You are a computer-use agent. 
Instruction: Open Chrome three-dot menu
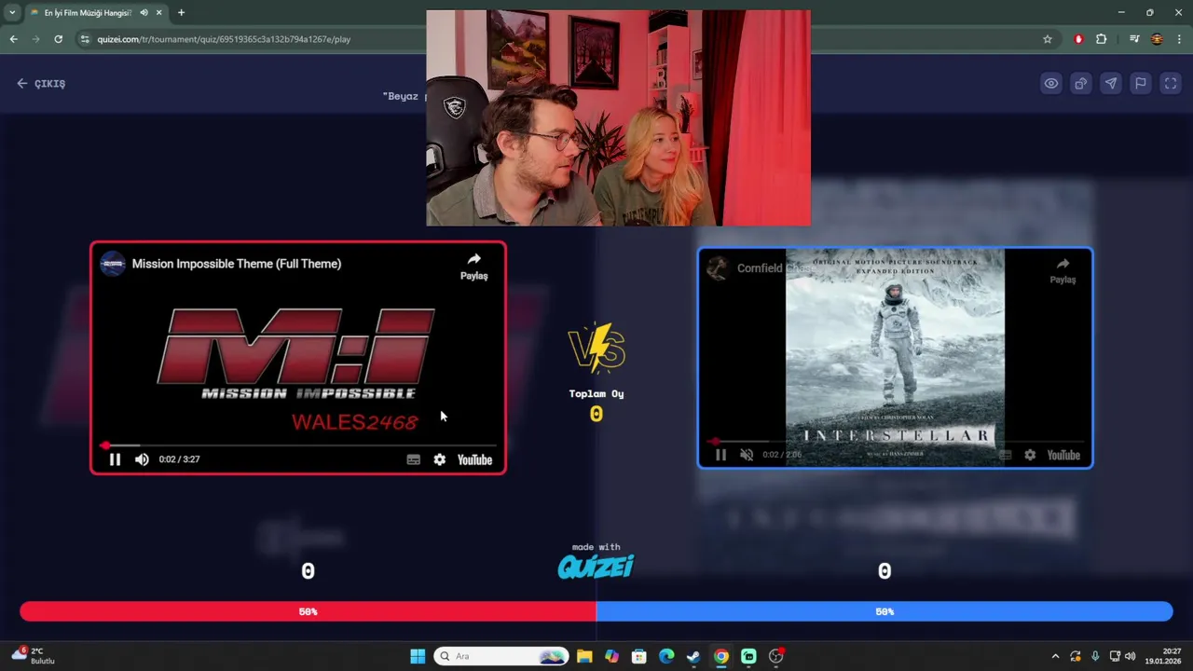coord(1180,39)
